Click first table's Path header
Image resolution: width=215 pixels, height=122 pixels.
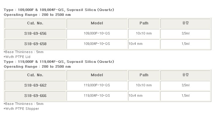[x=144, y=23]
